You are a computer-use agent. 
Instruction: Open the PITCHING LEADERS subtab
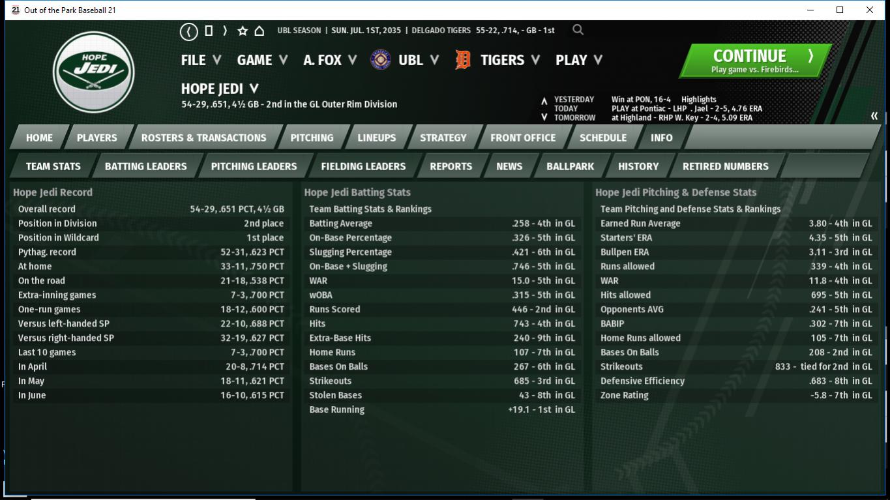254,166
